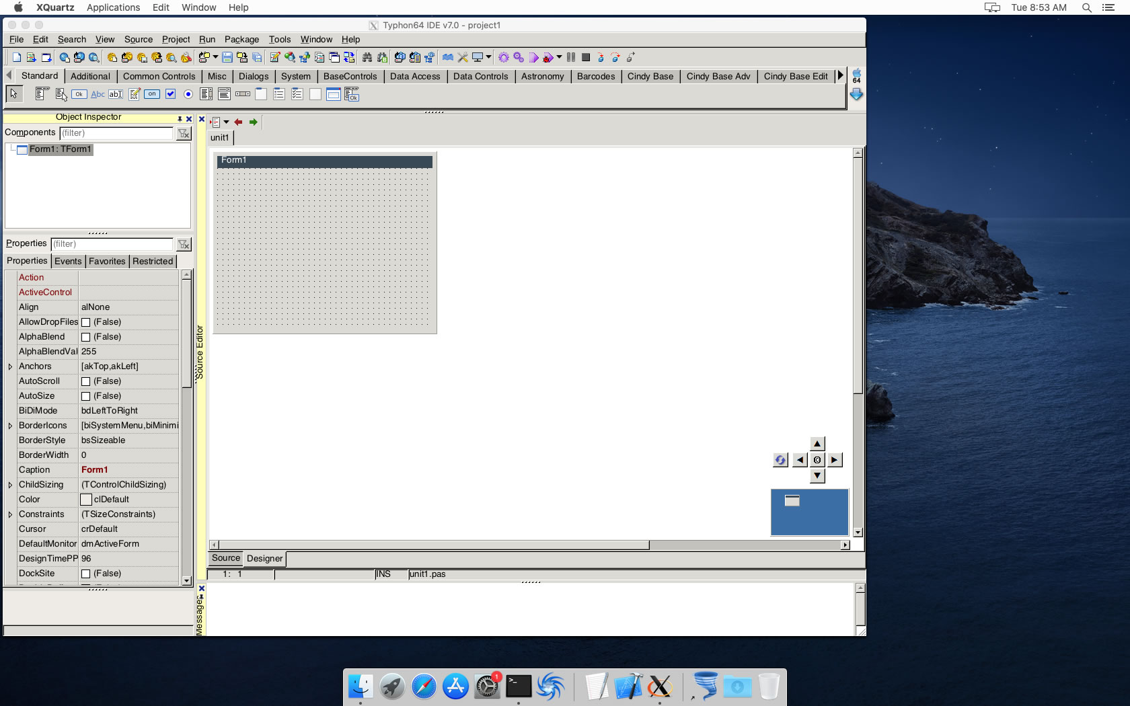This screenshot has width=1130, height=706.
Task: Toggle the DockSite checkbox
Action: (x=85, y=574)
